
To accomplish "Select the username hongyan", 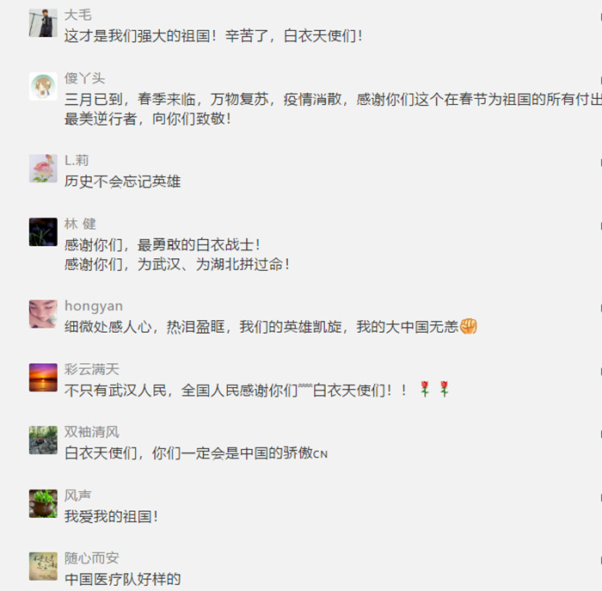I will [x=94, y=306].
